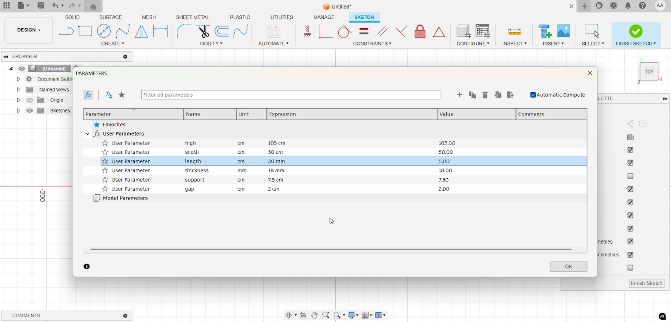Click the TOP face of view cube
Screen dimensions: 671x322
coord(649,72)
